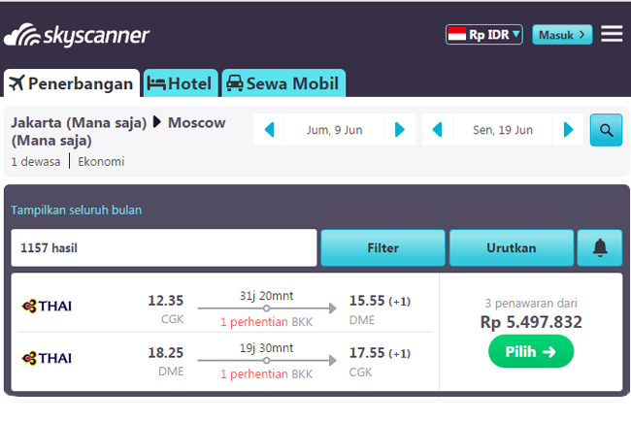Viewport: 631px width, 421px height.
Task: Click the Thai Airways logo on outbound flight
Action: (47, 307)
